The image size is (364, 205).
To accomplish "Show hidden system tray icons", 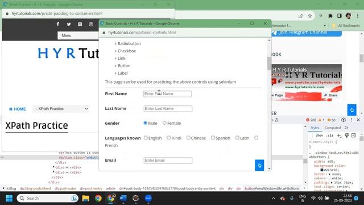I will click(274, 198).
